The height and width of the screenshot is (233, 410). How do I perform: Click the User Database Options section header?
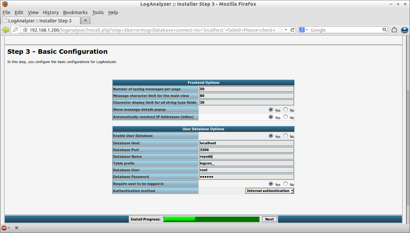203,129
